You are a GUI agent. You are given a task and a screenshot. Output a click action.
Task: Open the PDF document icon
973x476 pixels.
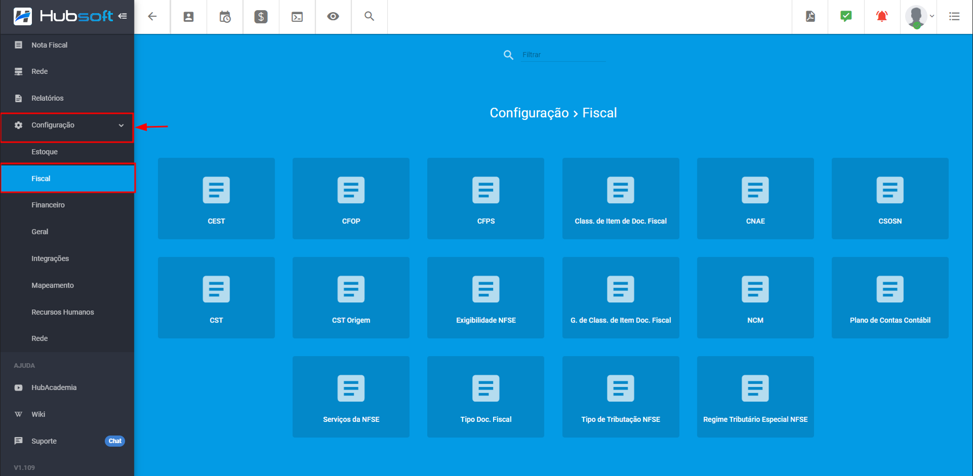coord(810,17)
